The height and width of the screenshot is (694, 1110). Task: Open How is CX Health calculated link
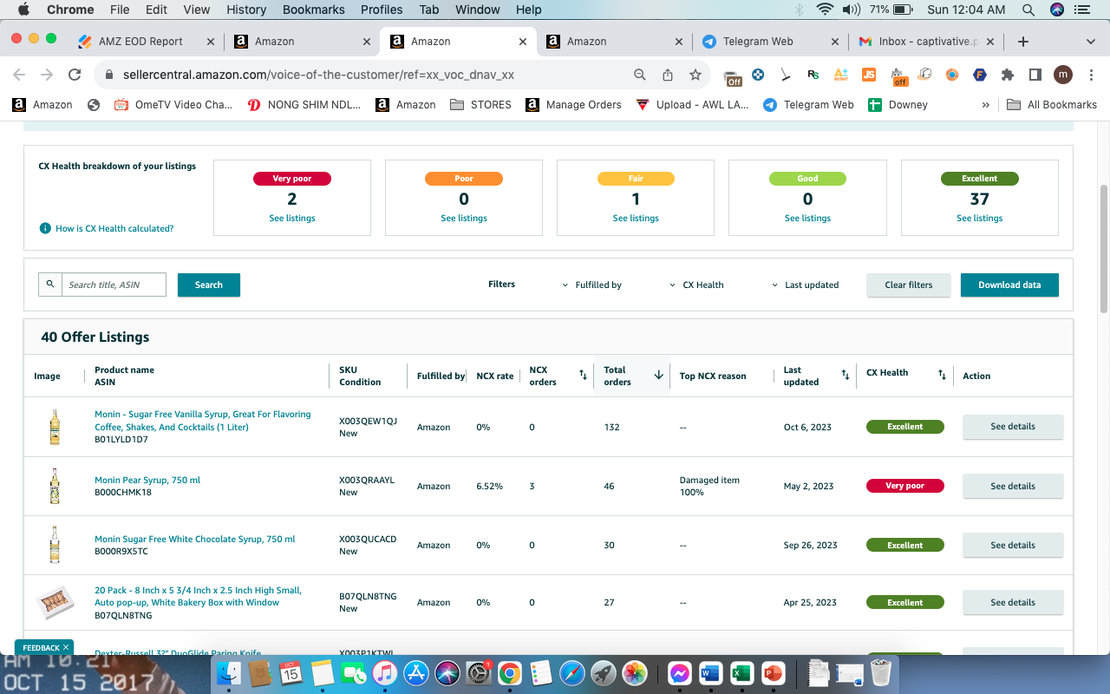pos(114,229)
